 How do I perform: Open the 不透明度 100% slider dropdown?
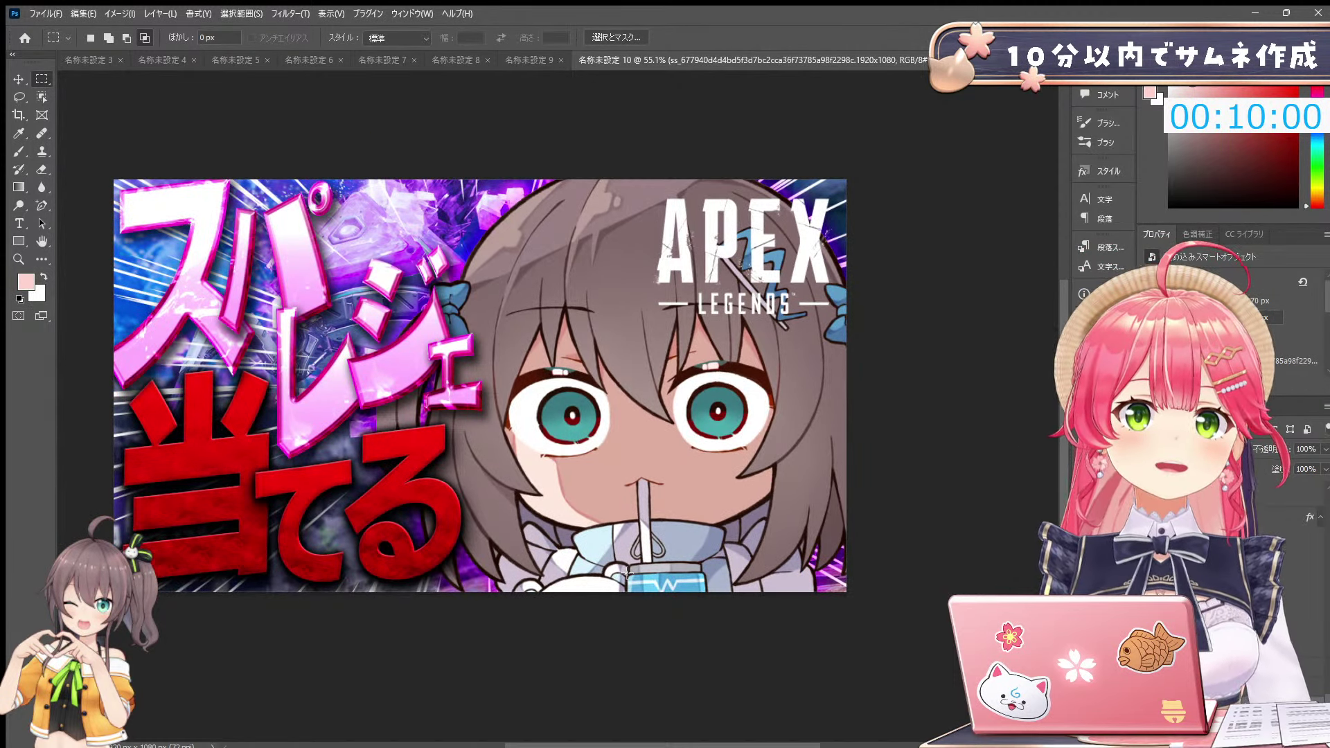(x=1325, y=449)
